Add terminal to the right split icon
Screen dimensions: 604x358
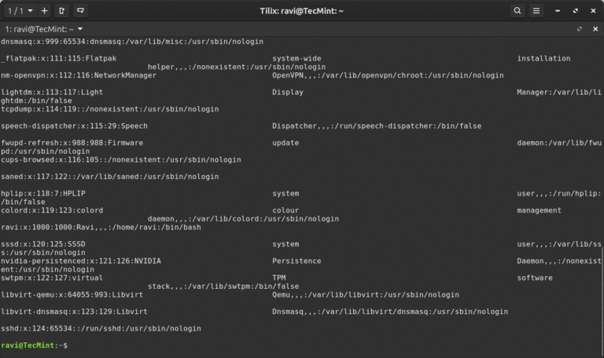[61, 11]
